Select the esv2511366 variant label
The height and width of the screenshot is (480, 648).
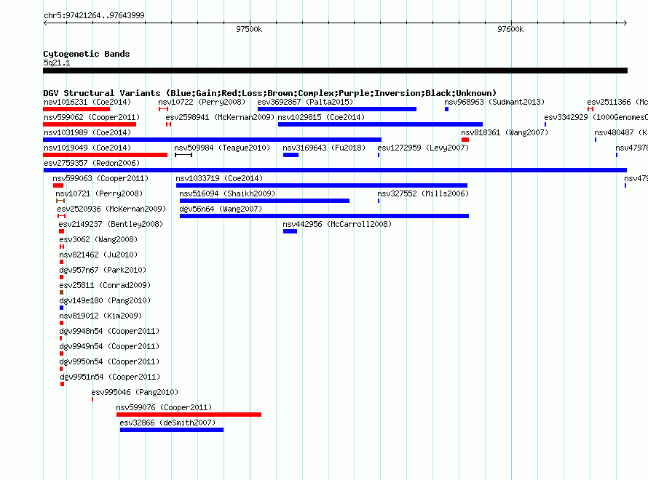pos(617,102)
